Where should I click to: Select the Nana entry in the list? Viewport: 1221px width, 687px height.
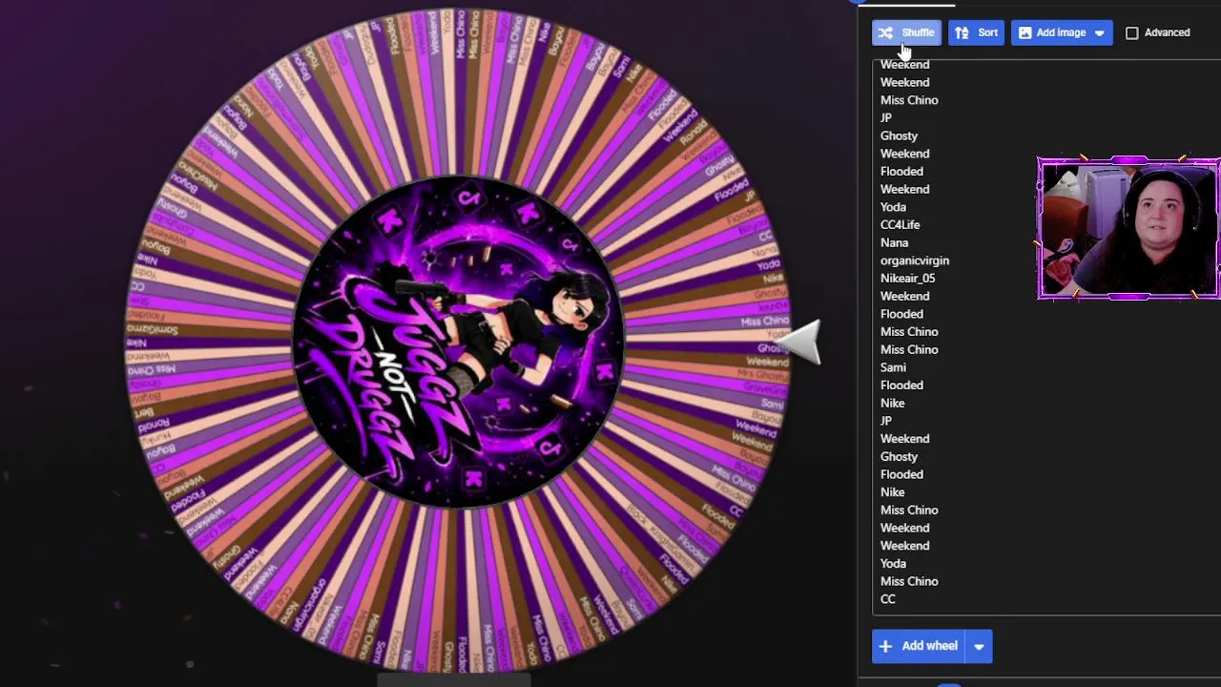click(x=894, y=242)
